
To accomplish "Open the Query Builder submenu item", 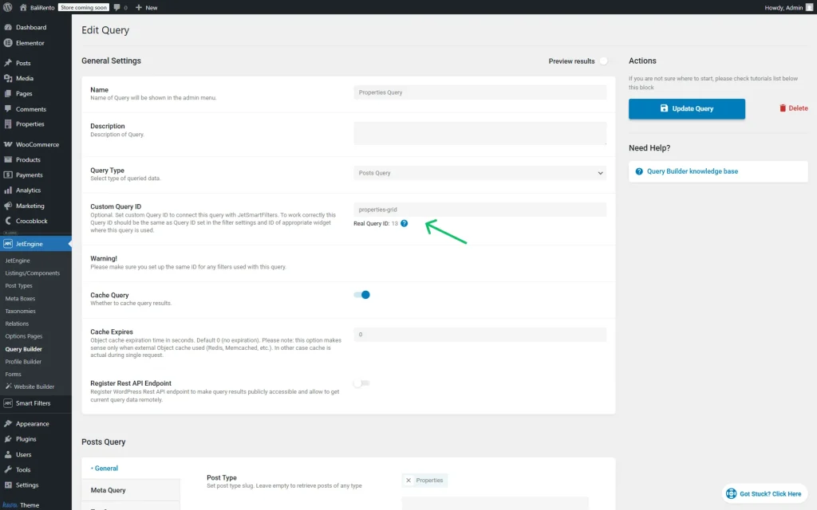I will 23,349.
